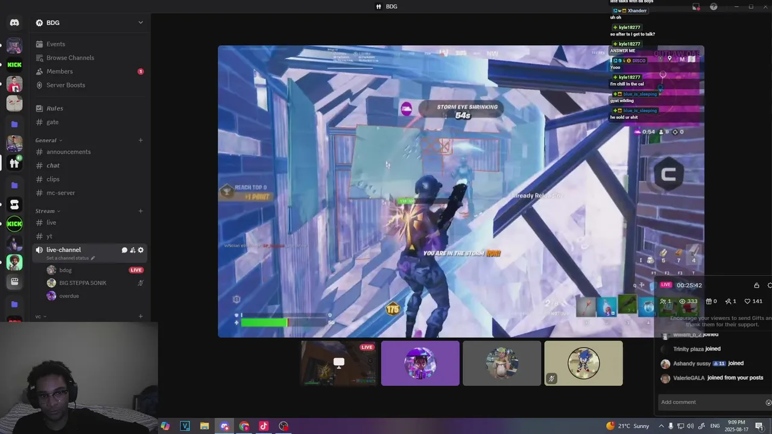Open Copilot from the taskbar

pos(165,426)
